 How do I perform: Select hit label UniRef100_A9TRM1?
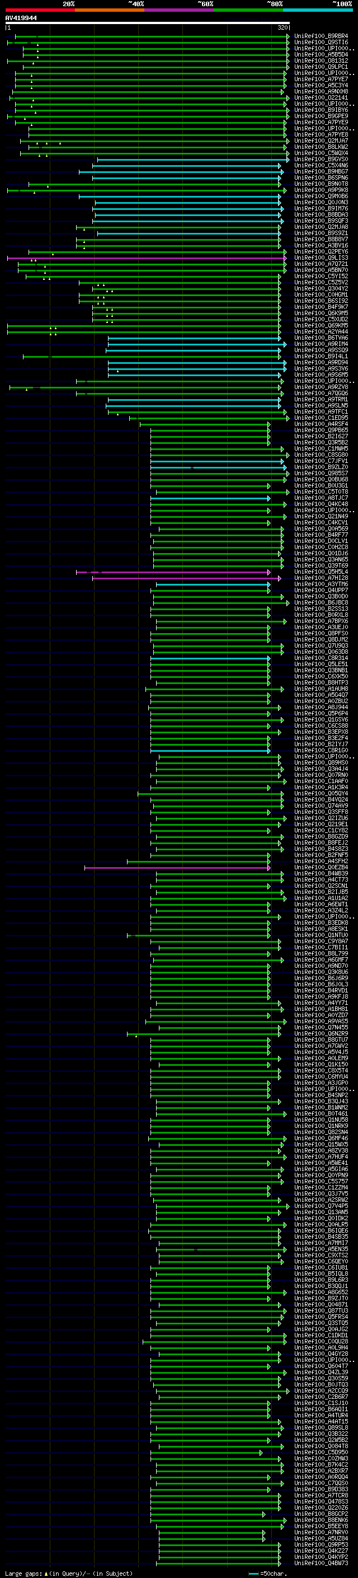click(321, 400)
